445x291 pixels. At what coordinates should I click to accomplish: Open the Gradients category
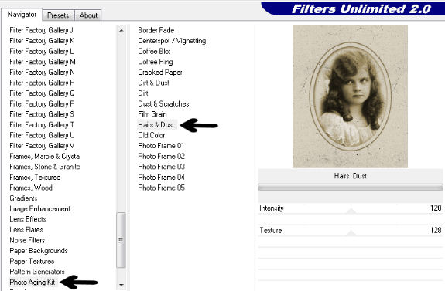(x=23, y=198)
